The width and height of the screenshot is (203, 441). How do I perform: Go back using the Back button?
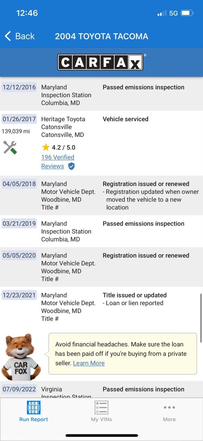coord(20,36)
